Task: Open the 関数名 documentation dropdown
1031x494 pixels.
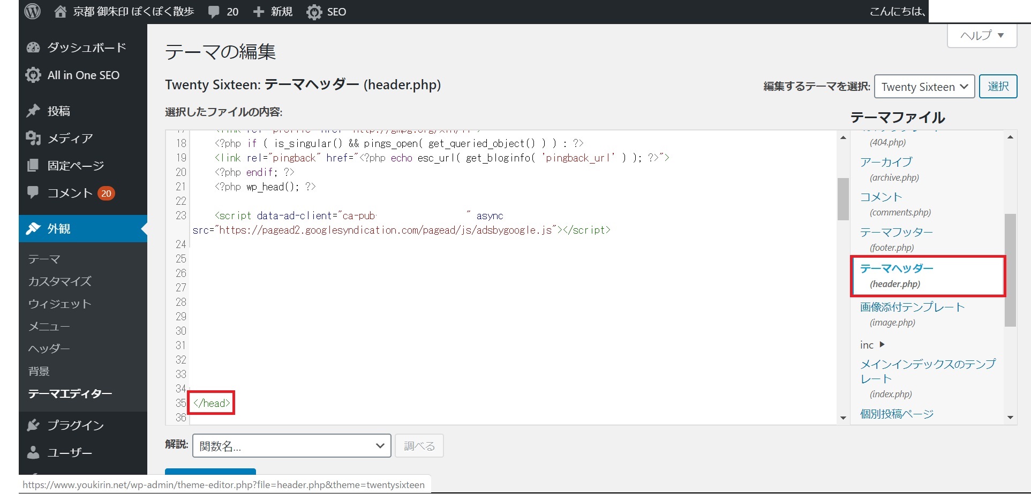Action: [291, 446]
